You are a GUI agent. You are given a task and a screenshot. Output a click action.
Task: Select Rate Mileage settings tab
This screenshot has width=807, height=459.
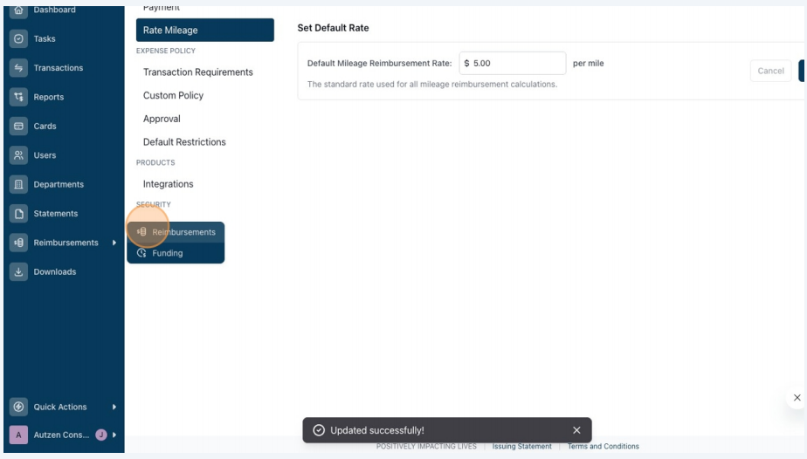coord(205,30)
